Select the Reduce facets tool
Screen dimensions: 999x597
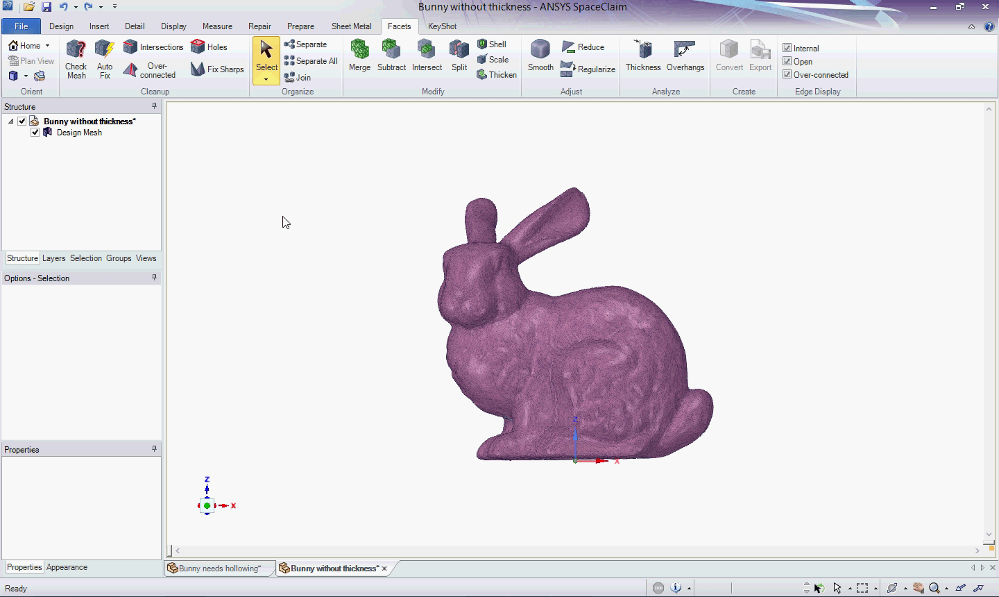[x=583, y=47]
